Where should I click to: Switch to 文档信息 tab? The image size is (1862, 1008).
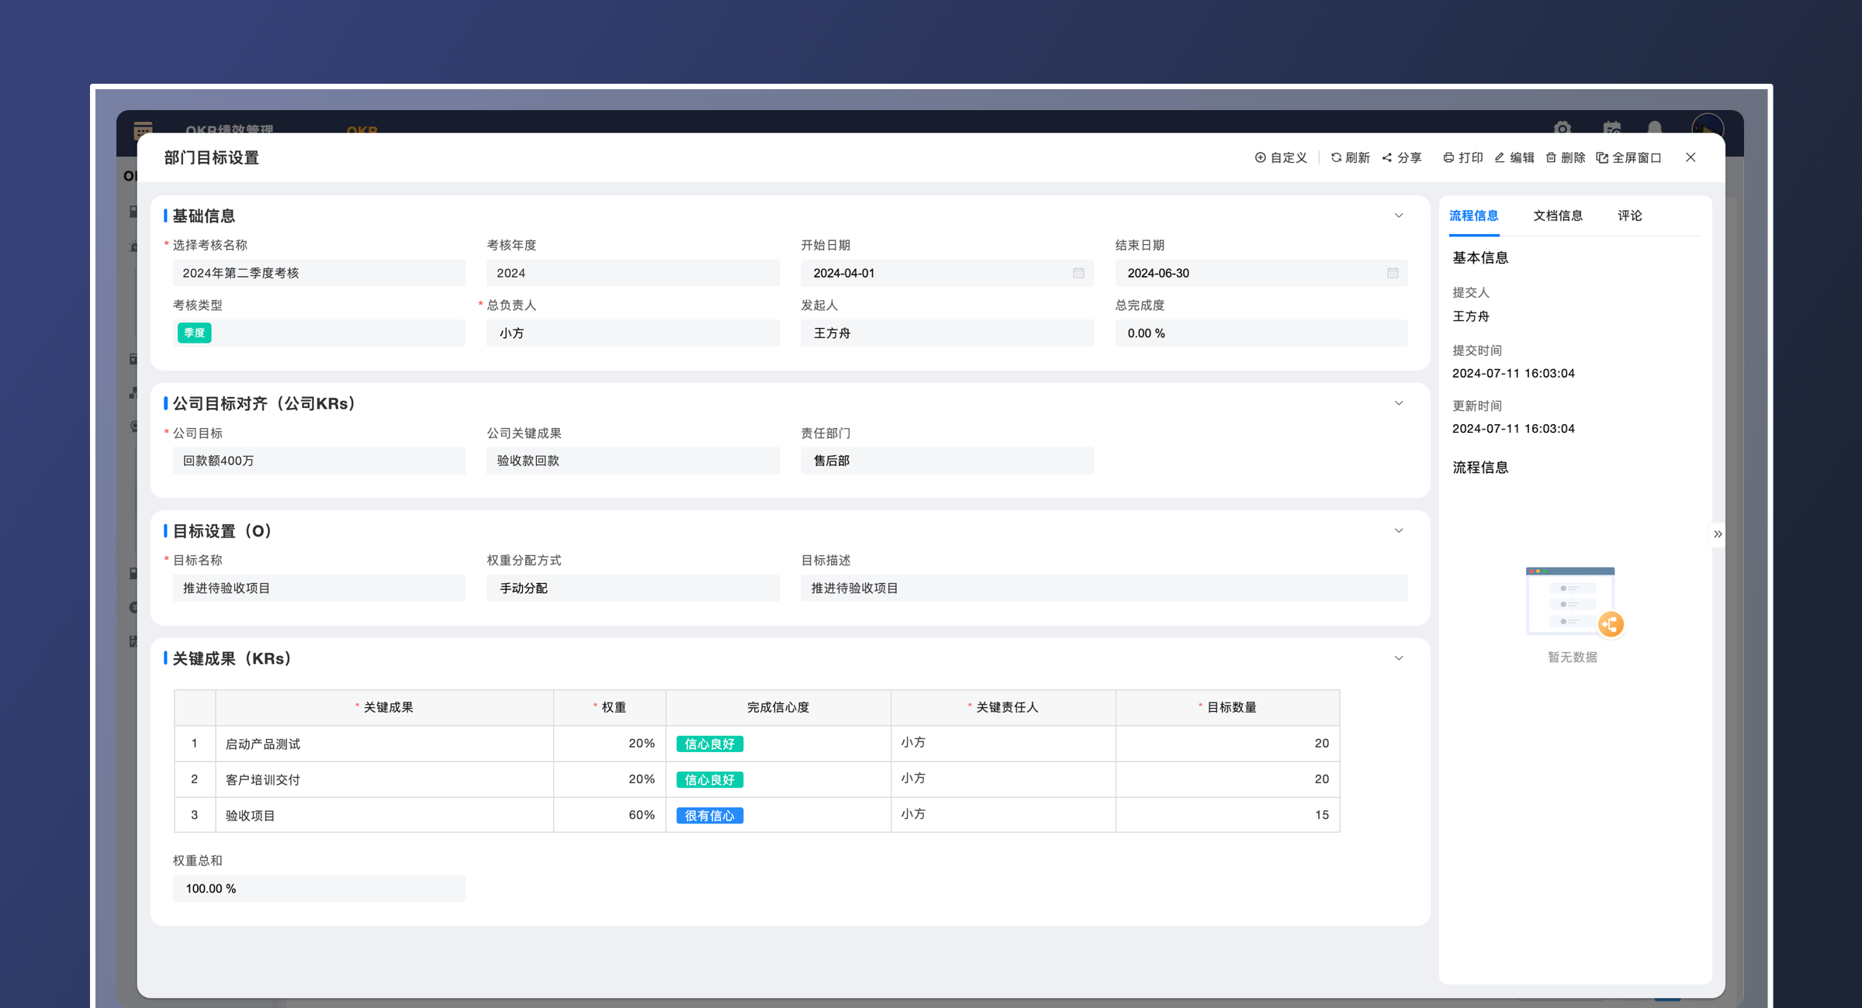(1557, 216)
